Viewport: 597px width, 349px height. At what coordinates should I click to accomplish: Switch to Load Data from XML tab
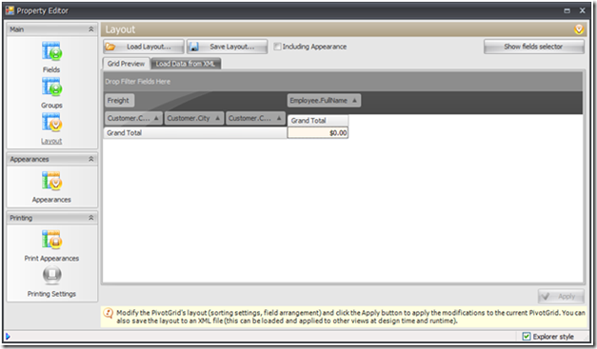click(x=186, y=64)
